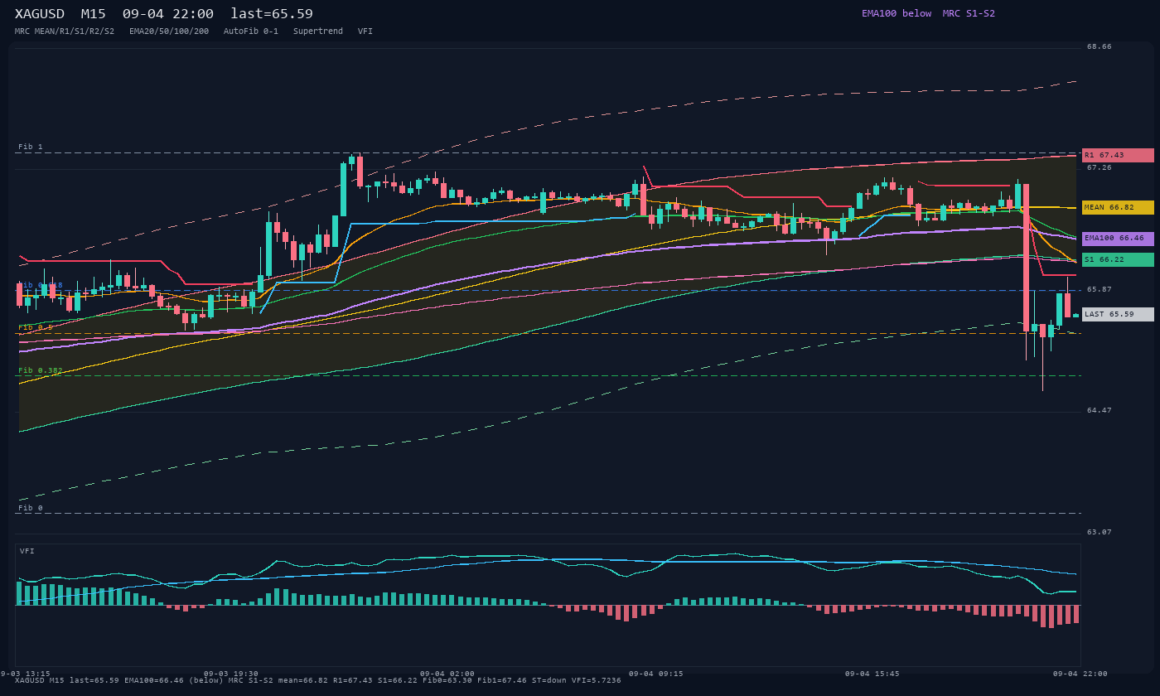The width and height of the screenshot is (1160, 696).
Task: Click the 63.07 price axis value
Action: 1100,532
